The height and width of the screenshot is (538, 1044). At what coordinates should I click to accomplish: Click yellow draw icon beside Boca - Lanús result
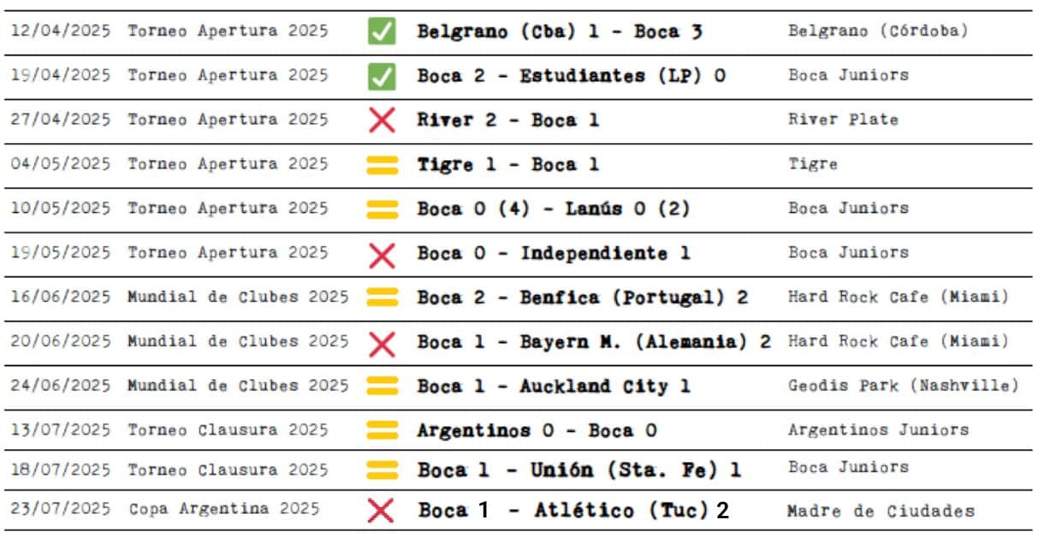(x=382, y=210)
